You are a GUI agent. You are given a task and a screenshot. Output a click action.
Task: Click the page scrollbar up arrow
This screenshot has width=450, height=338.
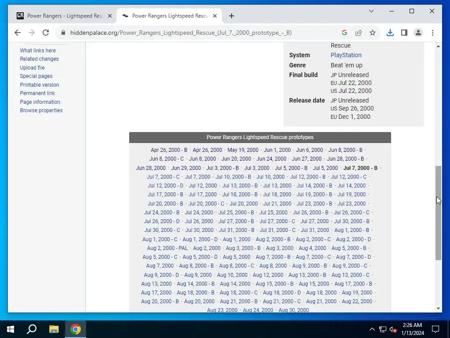click(x=438, y=46)
